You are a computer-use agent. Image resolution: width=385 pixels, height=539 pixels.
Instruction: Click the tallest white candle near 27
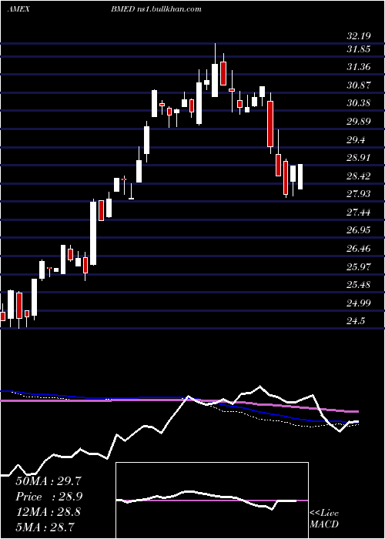coord(93,233)
